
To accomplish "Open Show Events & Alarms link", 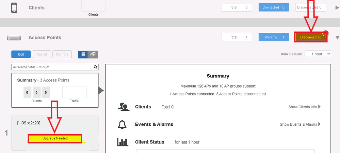I will pos(300,124).
